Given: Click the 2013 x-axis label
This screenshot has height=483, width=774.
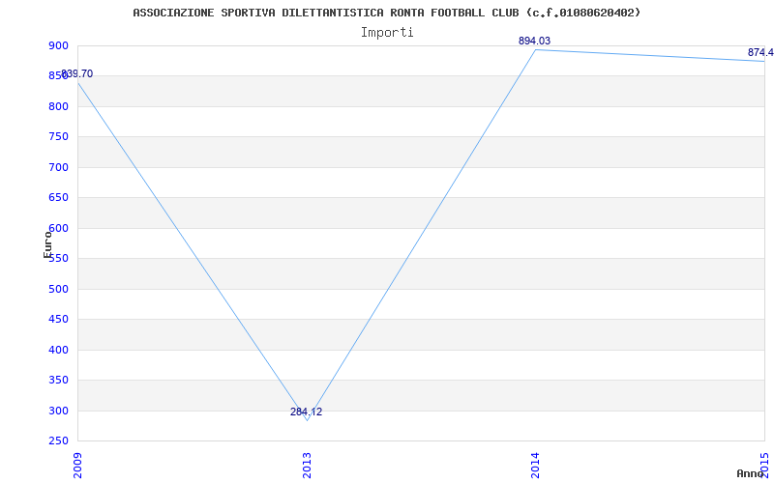Looking at the screenshot, I should click(307, 465).
